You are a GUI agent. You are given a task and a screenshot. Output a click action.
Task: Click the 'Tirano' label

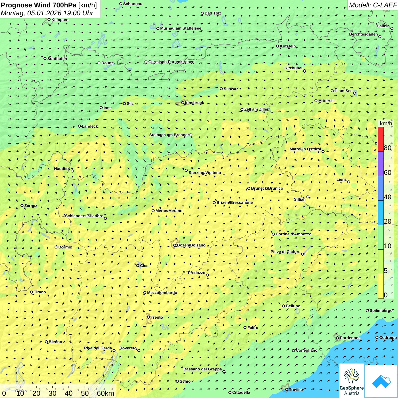tap(40, 292)
